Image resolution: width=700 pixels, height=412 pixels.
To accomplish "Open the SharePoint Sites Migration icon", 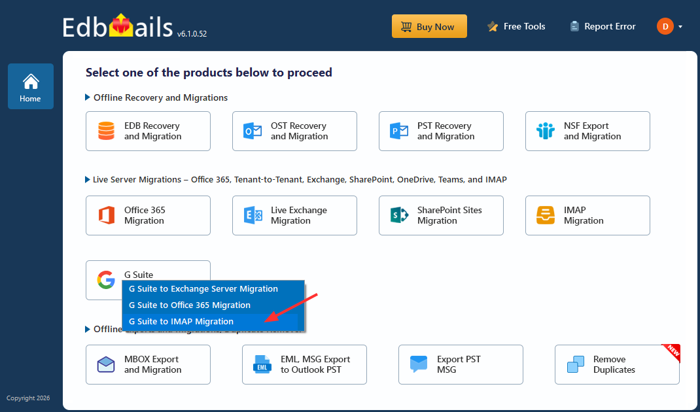I will 399,215.
